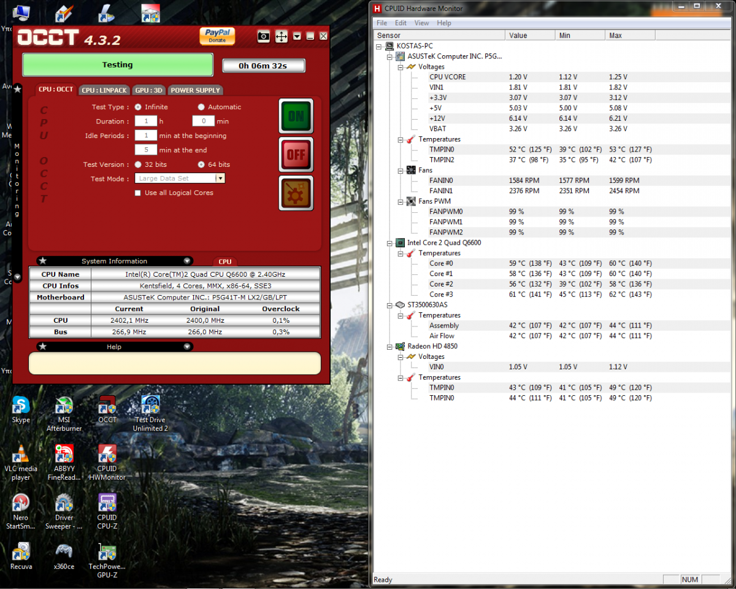Screen dimensions: 736x589
Task: Click the star atop the Monitoring side strip
Action: [x=17, y=90]
